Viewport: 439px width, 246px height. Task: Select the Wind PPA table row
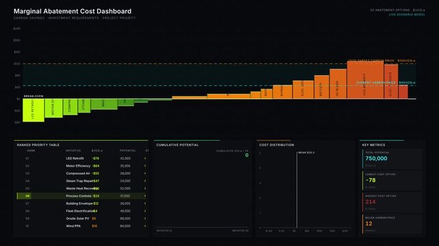(x=82, y=226)
